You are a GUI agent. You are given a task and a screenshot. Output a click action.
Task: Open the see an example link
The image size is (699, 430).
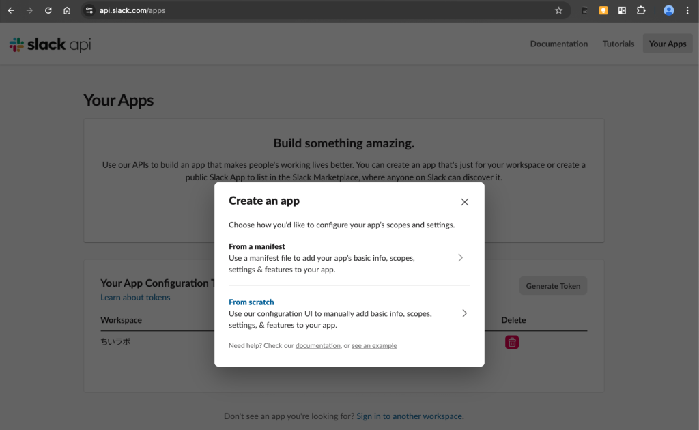tap(374, 345)
